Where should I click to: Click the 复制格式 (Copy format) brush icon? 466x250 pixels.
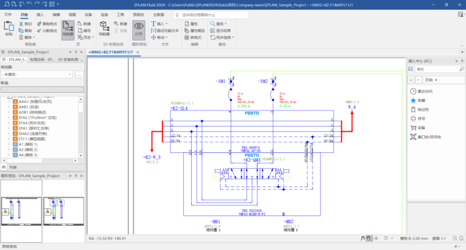[x=39, y=24]
